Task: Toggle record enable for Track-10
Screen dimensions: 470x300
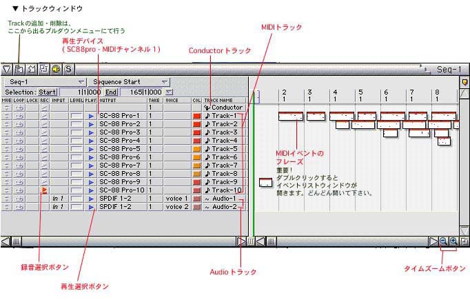Action: point(45,190)
